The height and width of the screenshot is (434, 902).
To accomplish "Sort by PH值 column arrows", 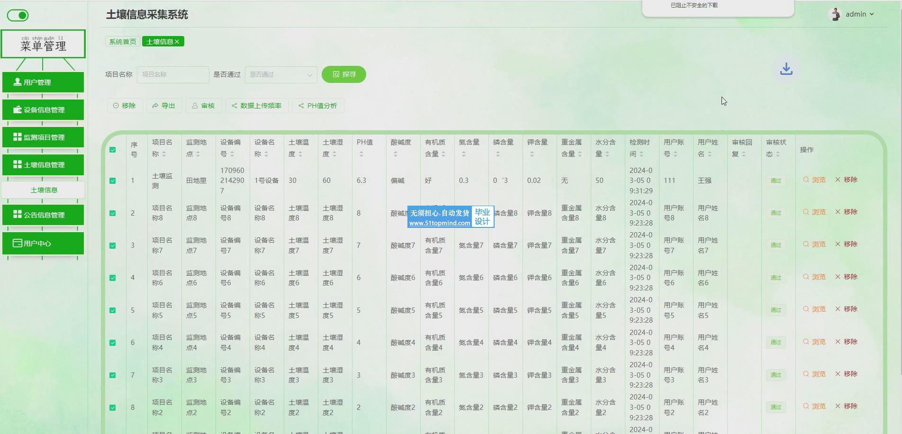I will [x=361, y=154].
